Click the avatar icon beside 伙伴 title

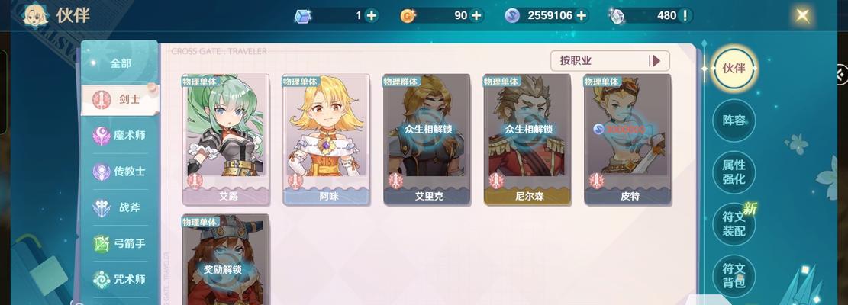click(x=35, y=14)
